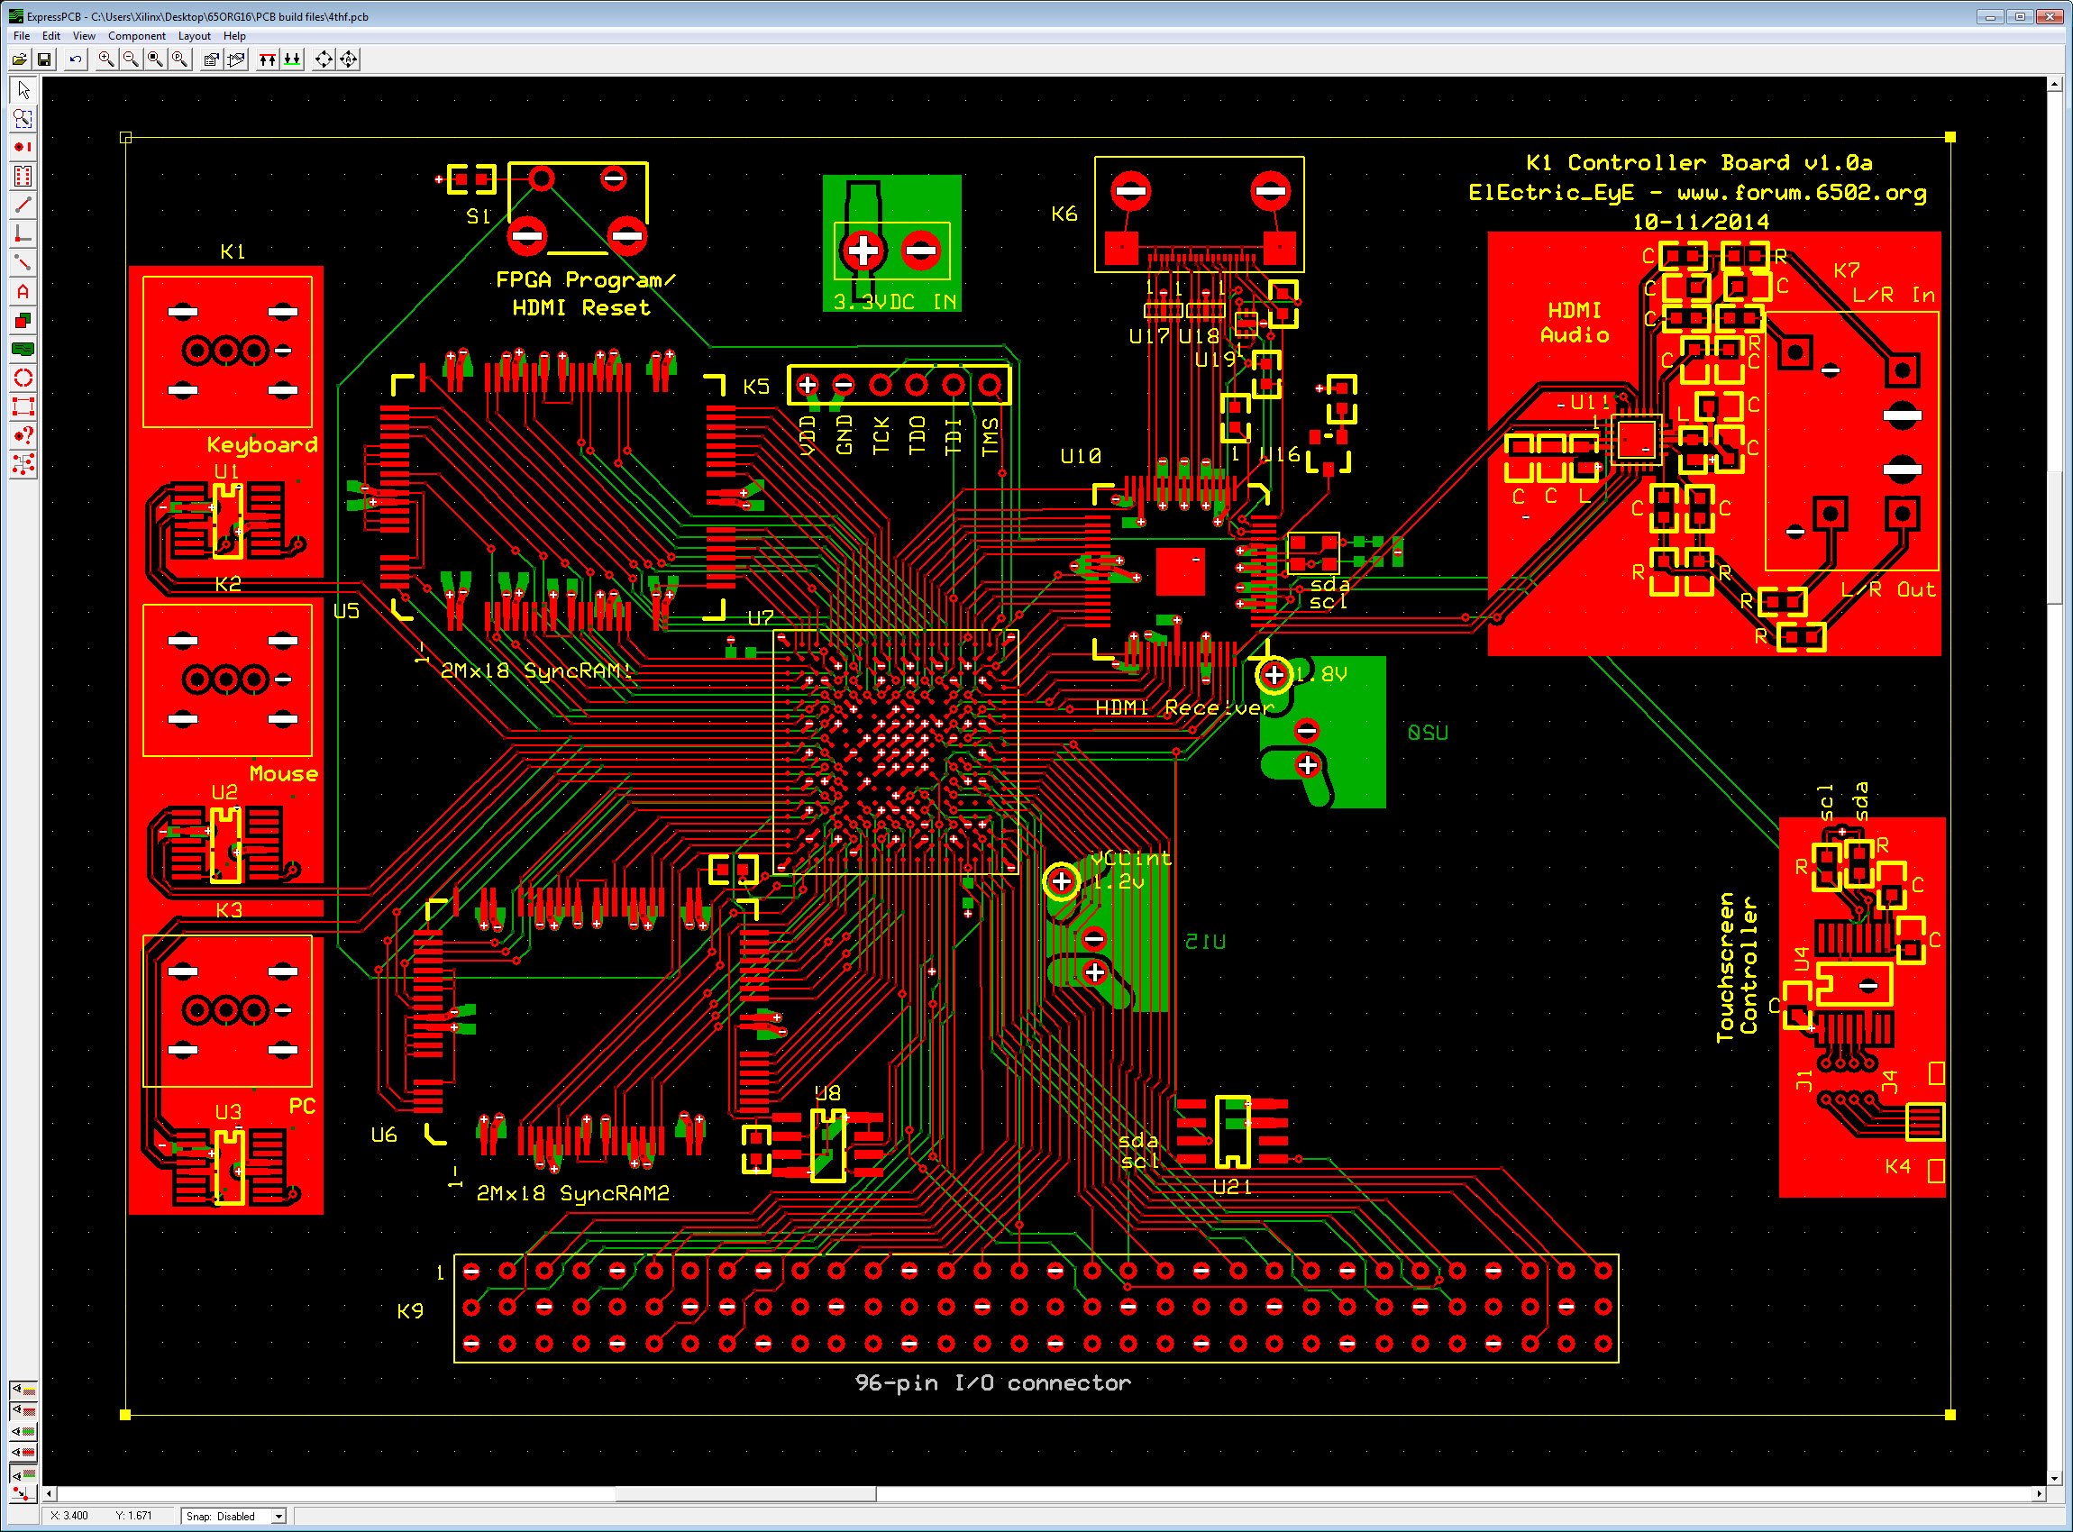
Task: Click the undo arrow icon
Action: tap(76, 59)
